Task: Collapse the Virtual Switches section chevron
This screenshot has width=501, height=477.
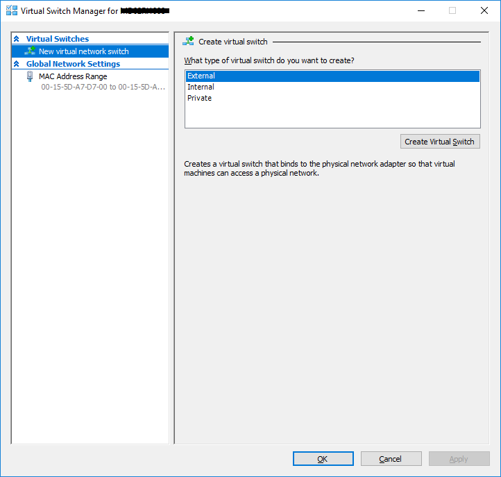Action: coord(17,39)
